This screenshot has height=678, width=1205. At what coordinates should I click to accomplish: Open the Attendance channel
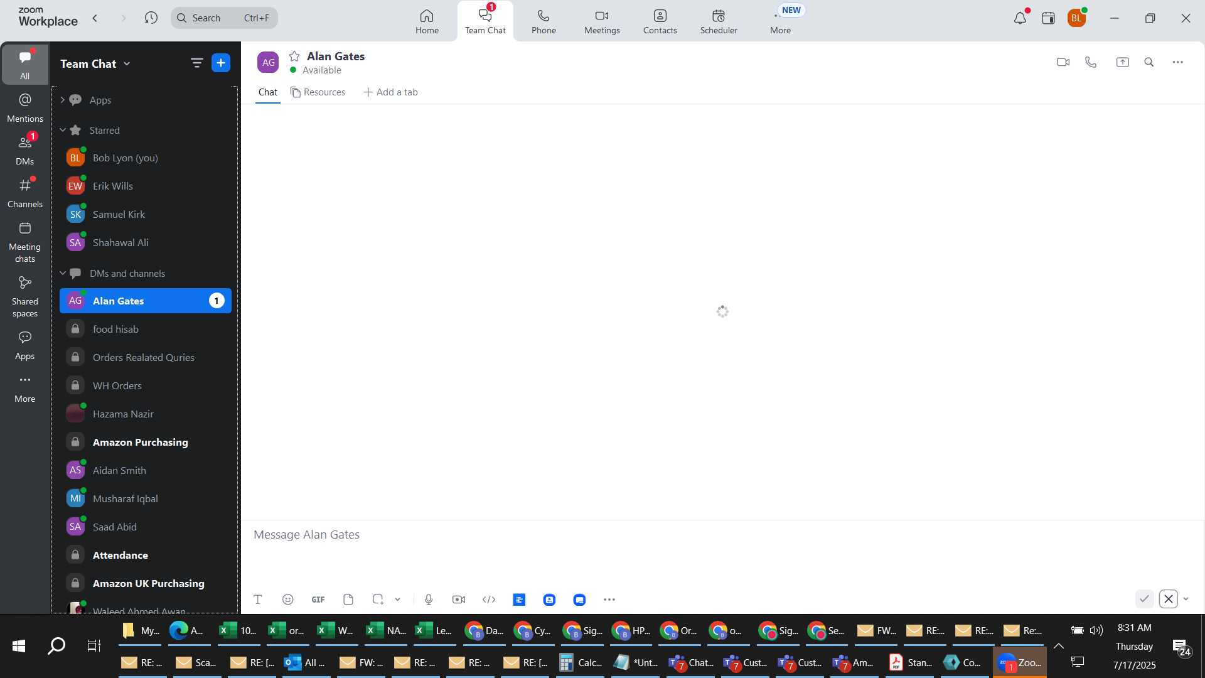click(x=146, y=555)
